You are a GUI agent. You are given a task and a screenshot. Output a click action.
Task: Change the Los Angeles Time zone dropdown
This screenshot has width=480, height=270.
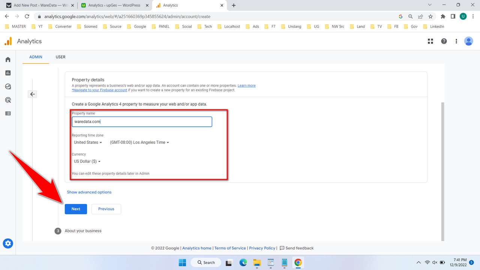coord(139,142)
